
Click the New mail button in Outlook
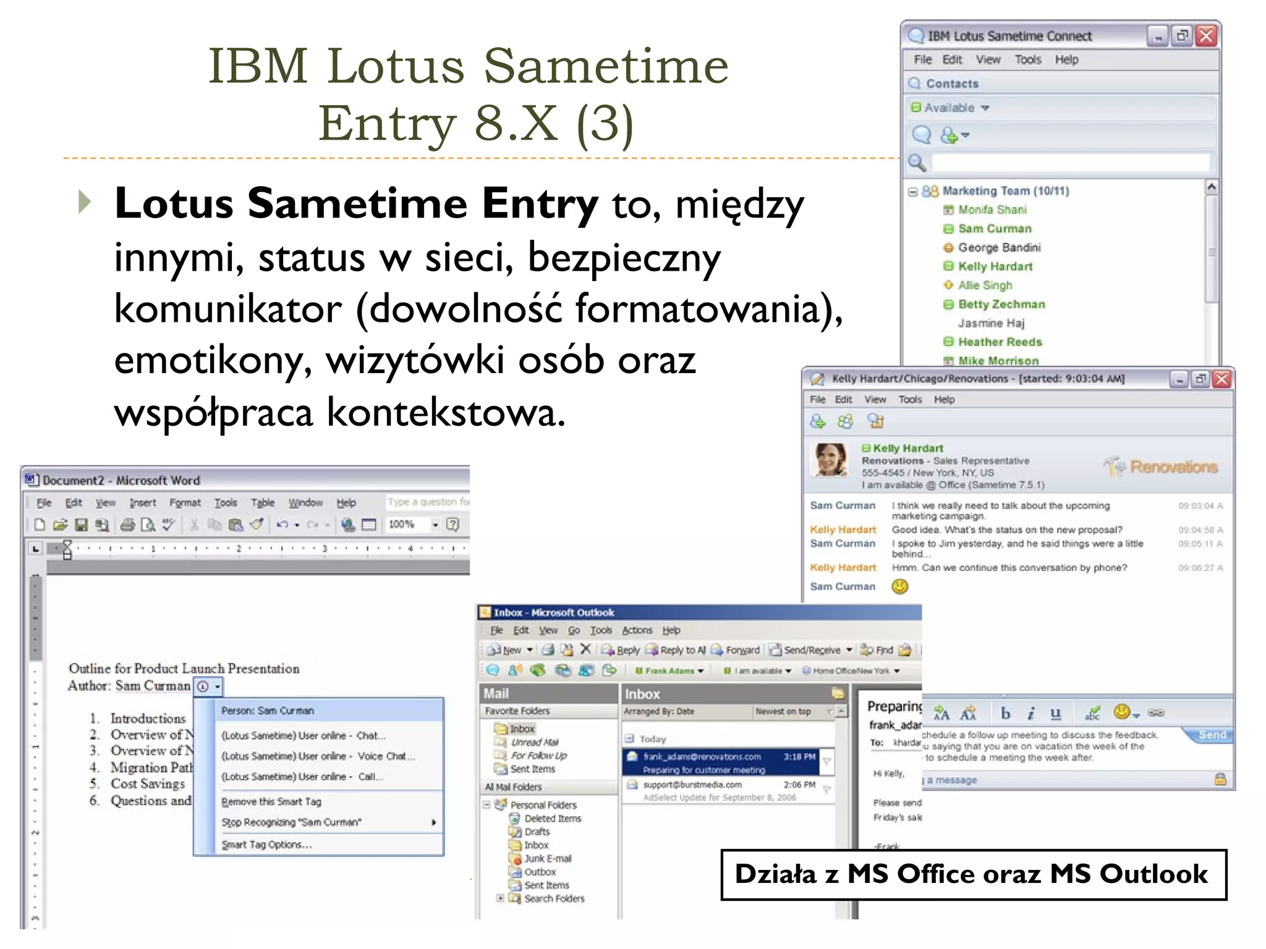(x=504, y=650)
